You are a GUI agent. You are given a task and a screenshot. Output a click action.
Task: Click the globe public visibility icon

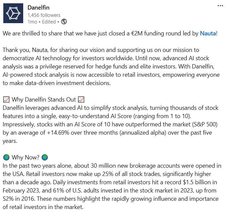64,21
